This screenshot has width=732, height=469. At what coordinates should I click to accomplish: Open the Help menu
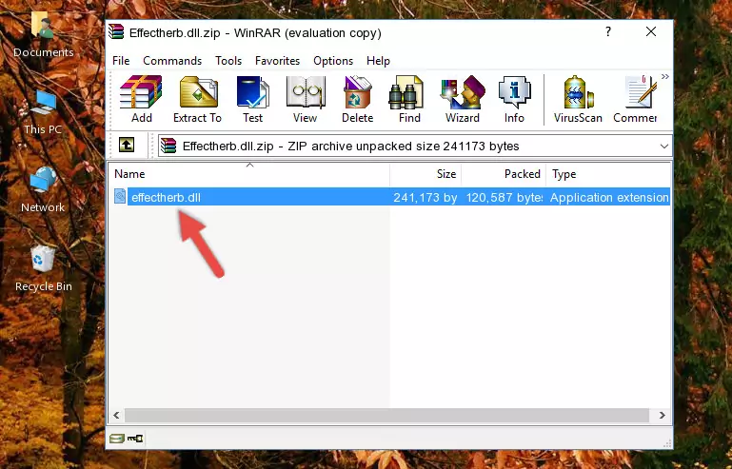click(x=378, y=61)
